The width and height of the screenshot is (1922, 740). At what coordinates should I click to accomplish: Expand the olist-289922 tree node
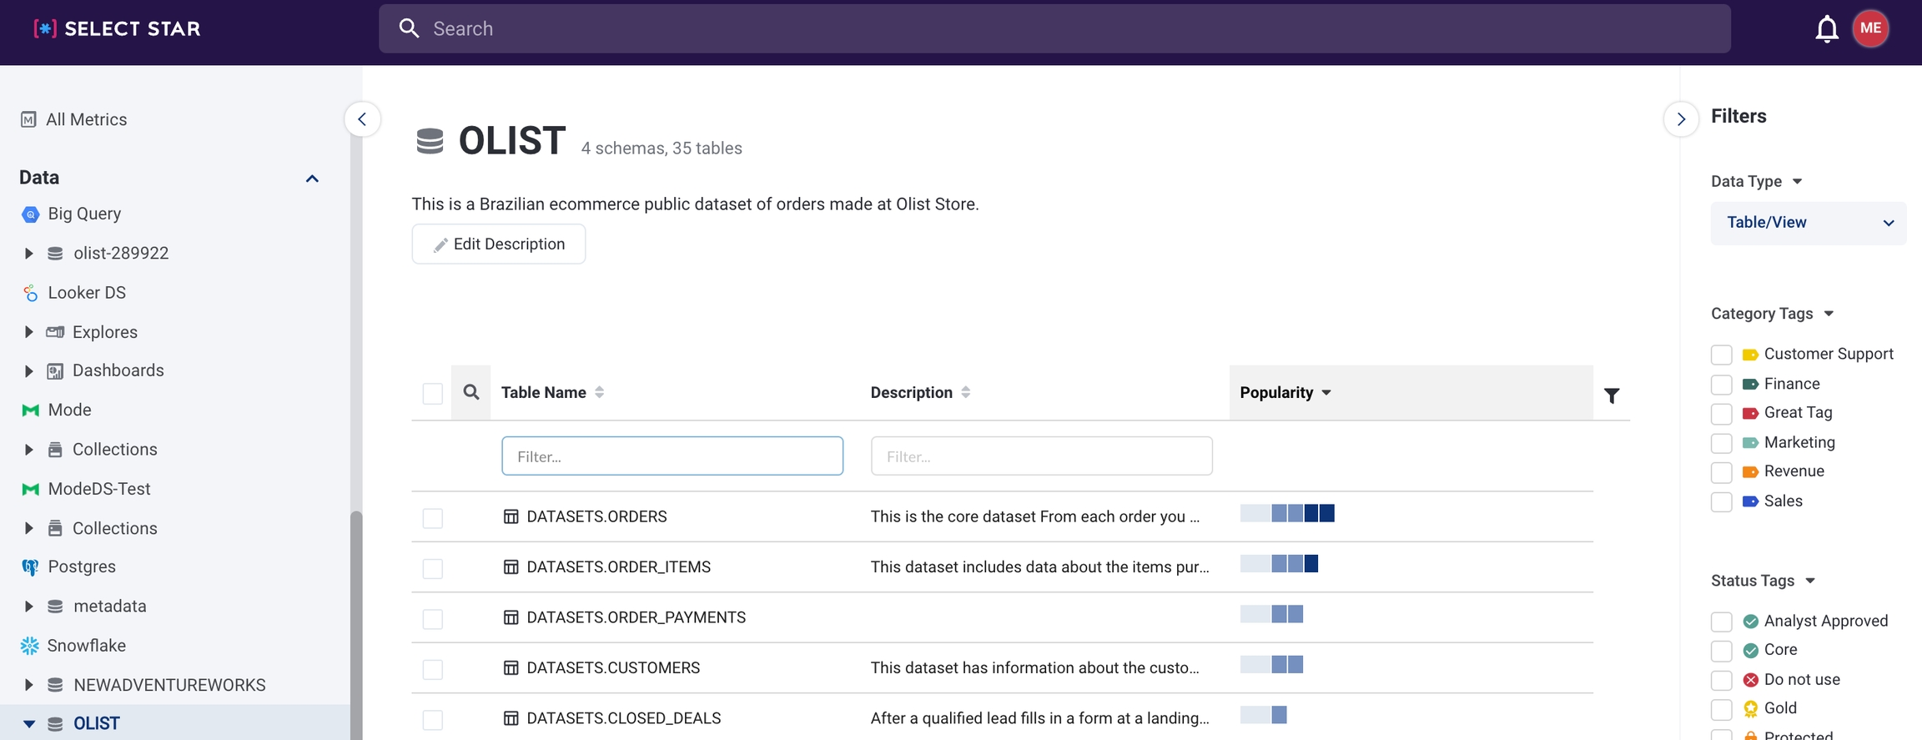[x=28, y=253]
